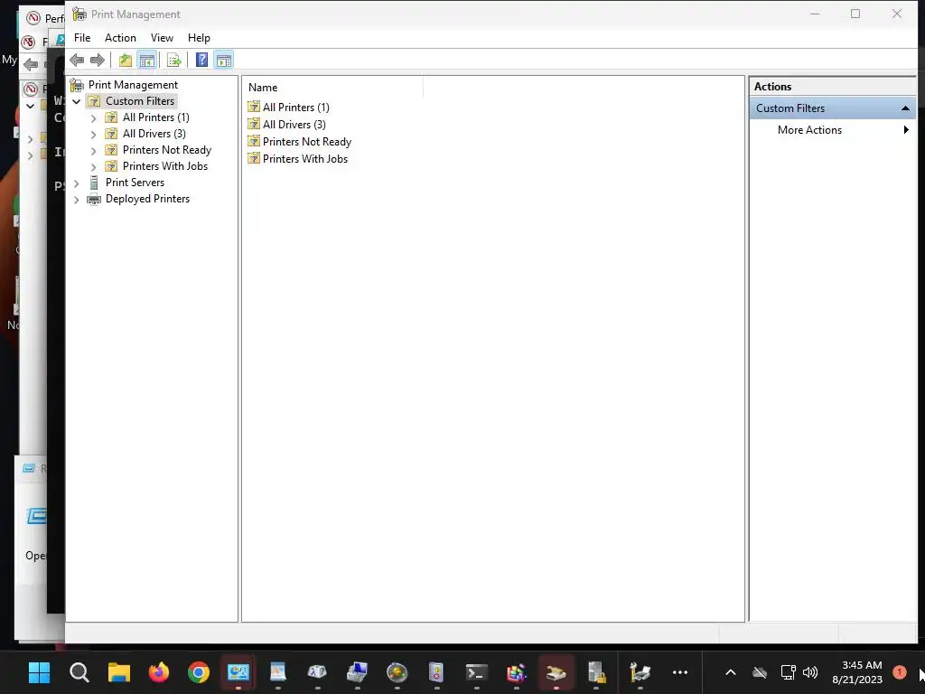This screenshot has height=694, width=925.
Task: Expand Printers Not Ready tree node
Action: [93, 151]
